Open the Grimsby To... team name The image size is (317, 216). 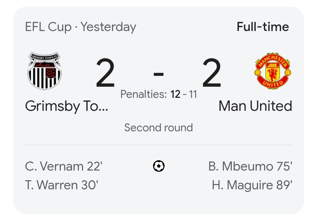66,106
